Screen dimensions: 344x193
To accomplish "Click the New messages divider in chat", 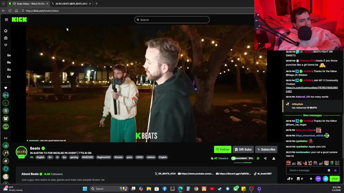I will pyautogui.click(x=312, y=115).
